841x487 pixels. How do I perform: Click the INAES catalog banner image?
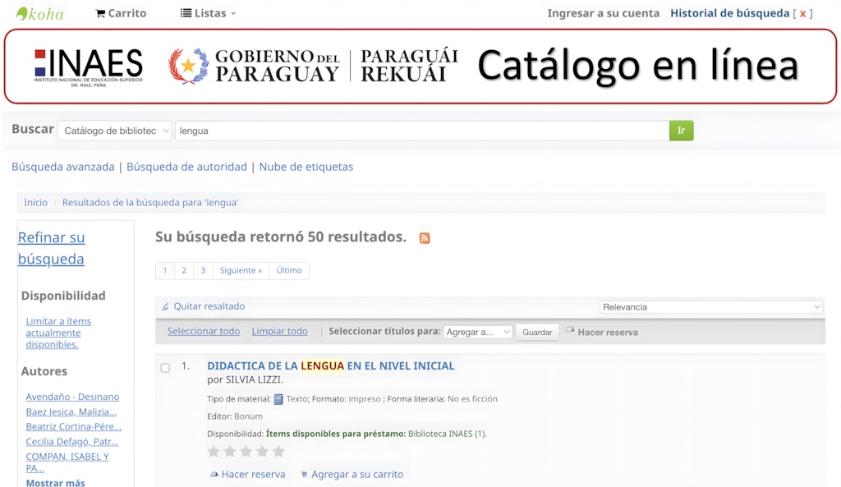pos(420,67)
